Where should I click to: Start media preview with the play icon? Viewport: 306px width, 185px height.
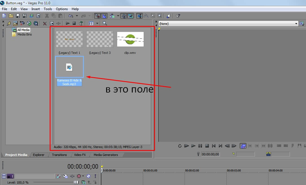coord(67,23)
